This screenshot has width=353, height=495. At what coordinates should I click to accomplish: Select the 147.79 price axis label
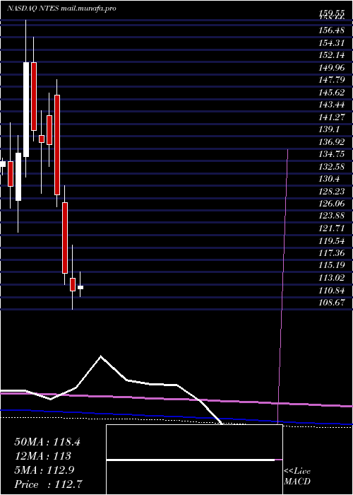pyautogui.click(x=332, y=80)
